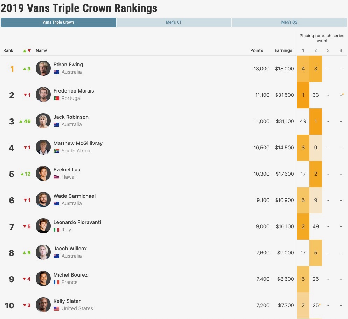Screen dimensions: 348x319
Task: Select the Vans Triple Crown tab
Action: click(x=58, y=22)
